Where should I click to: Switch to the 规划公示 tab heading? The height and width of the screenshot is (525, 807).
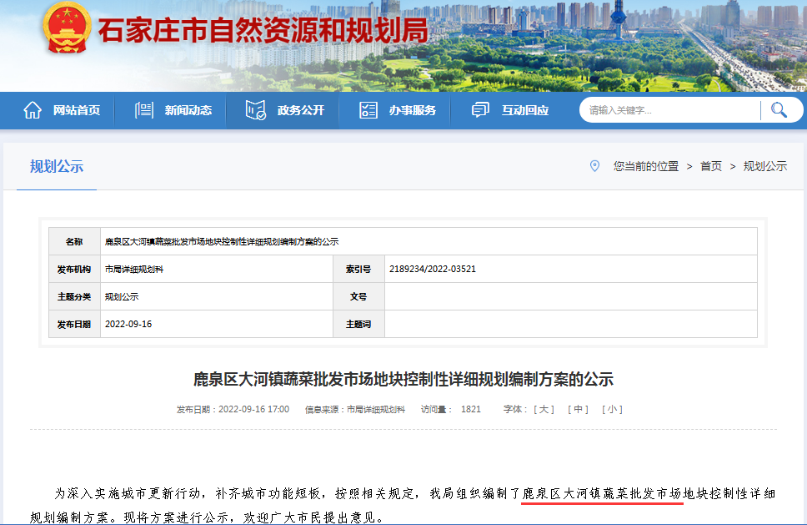point(57,166)
